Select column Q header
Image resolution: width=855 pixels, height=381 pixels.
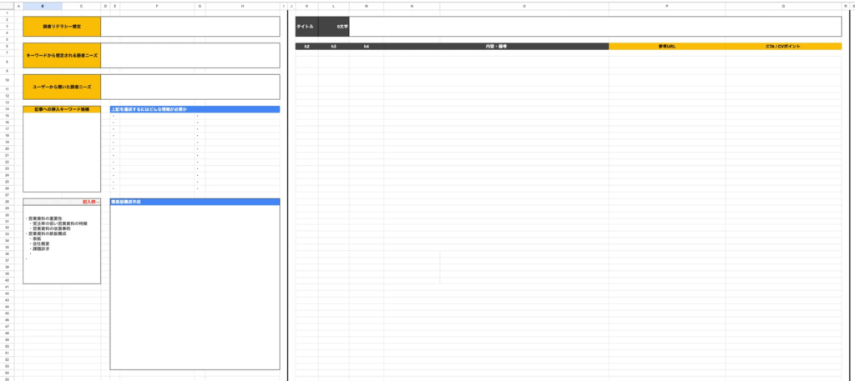tap(783, 6)
